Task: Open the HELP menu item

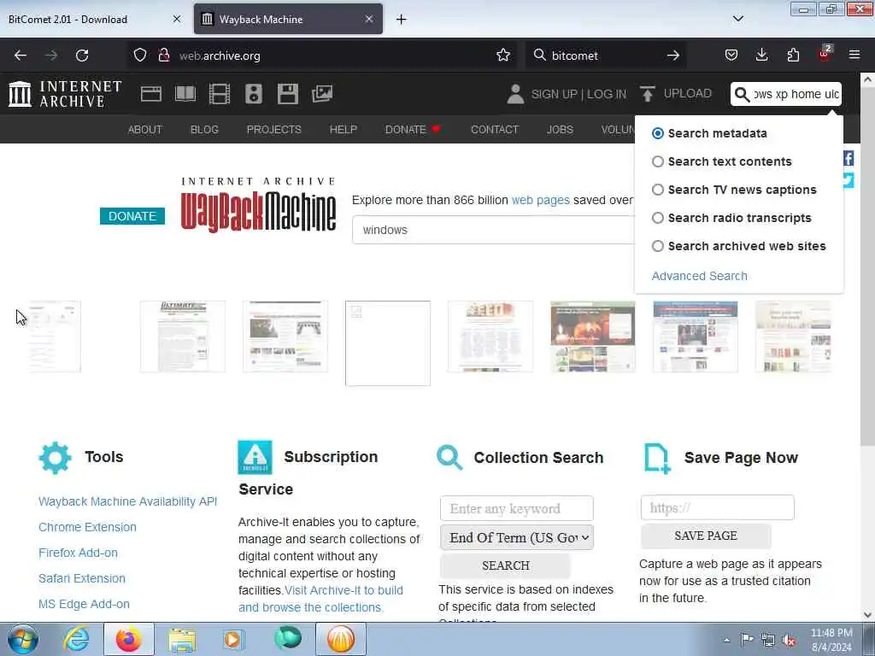Action: [344, 130]
